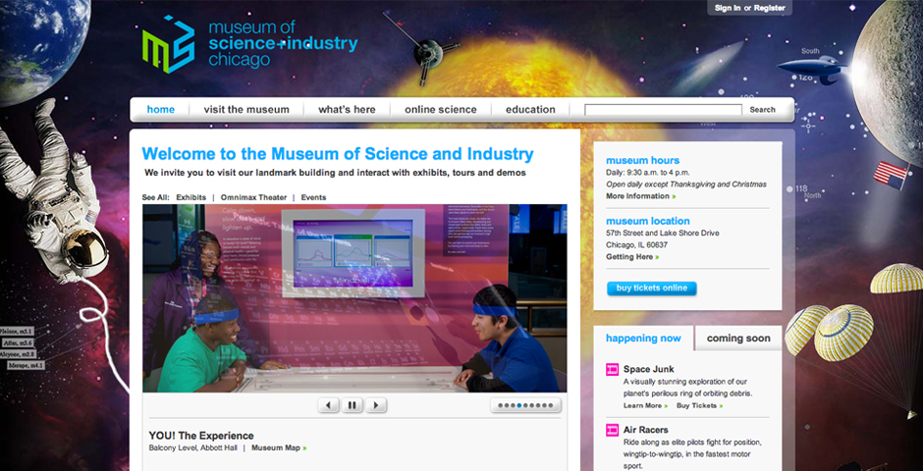Click the museum hours heading

click(x=643, y=161)
